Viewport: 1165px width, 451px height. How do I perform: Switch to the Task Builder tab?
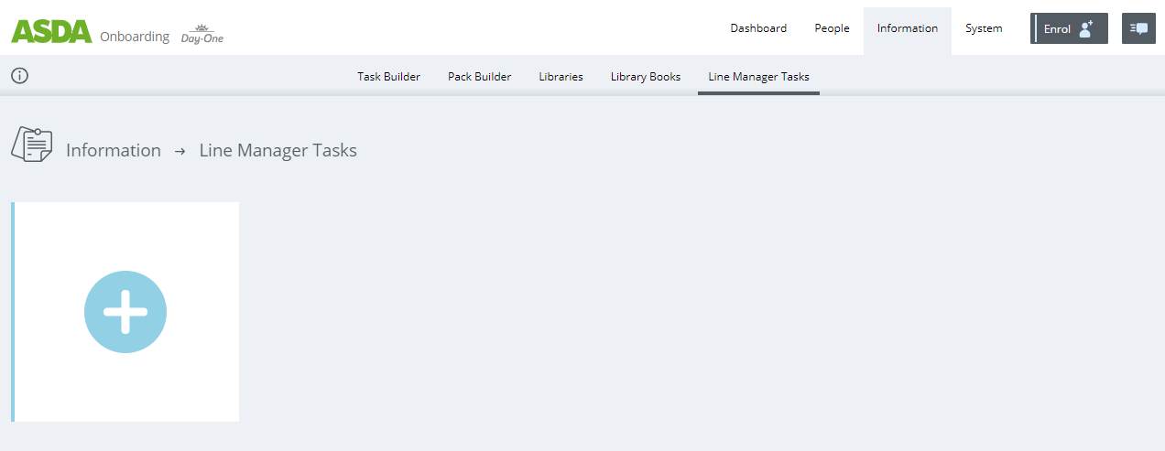[x=388, y=77]
